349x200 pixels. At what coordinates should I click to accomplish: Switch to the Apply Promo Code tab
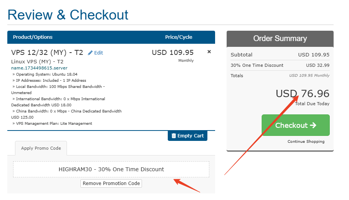pyautogui.click(x=41, y=148)
